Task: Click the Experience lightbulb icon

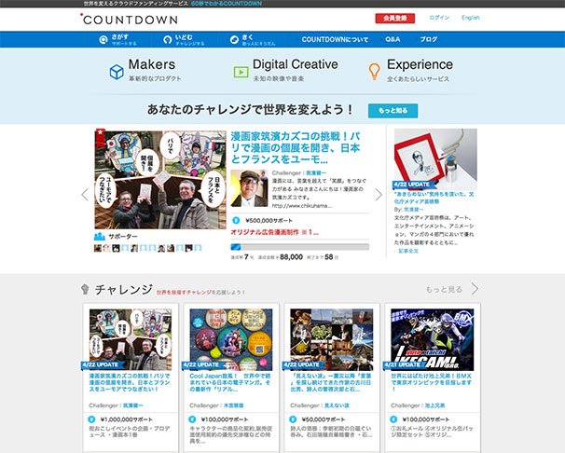Action: 375,71
